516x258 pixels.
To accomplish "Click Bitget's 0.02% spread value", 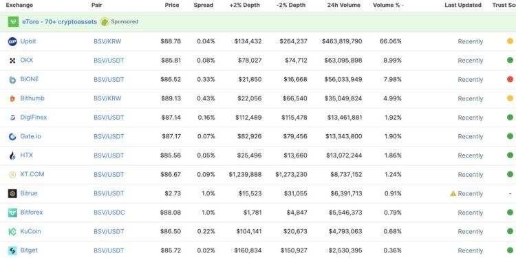I will click(x=206, y=250).
